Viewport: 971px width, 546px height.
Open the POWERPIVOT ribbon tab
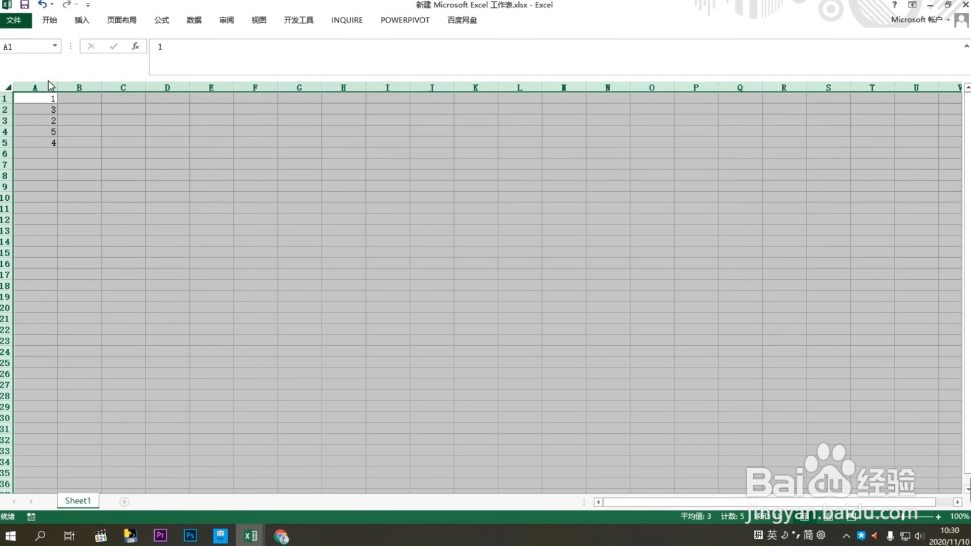click(404, 20)
